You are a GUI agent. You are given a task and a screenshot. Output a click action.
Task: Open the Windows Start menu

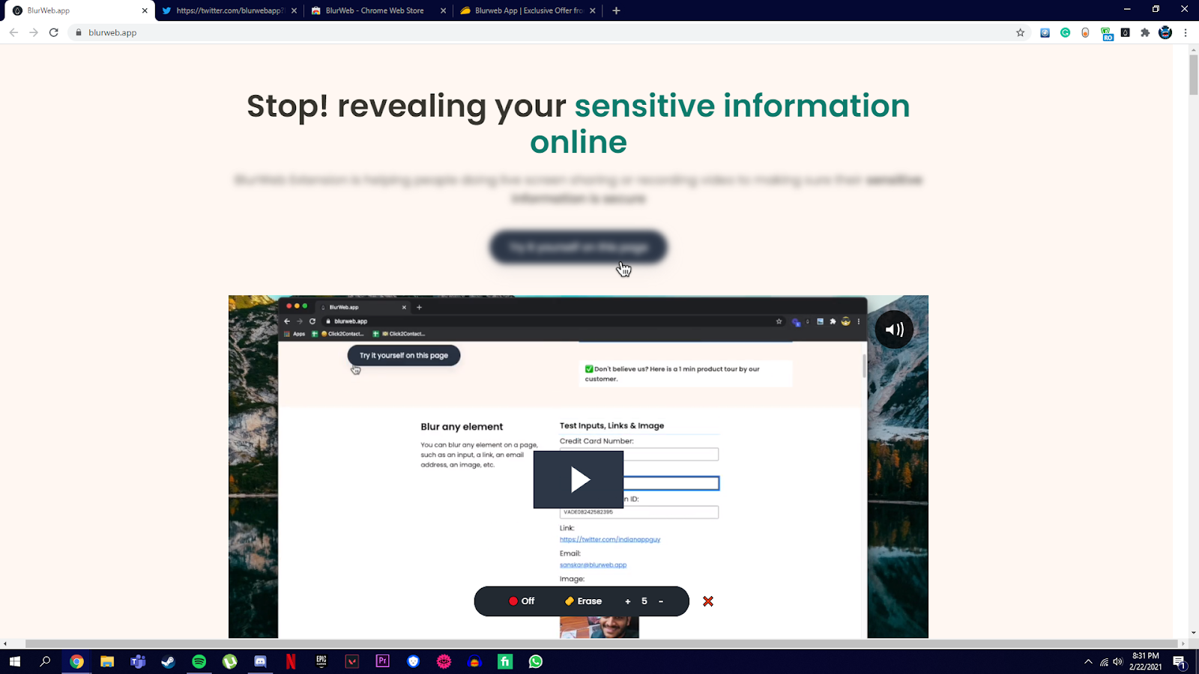point(15,661)
